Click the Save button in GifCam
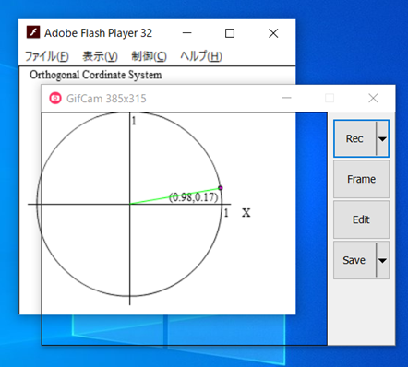Image resolution: width=408 pixels, height=367 pixels. click(354, 260)
